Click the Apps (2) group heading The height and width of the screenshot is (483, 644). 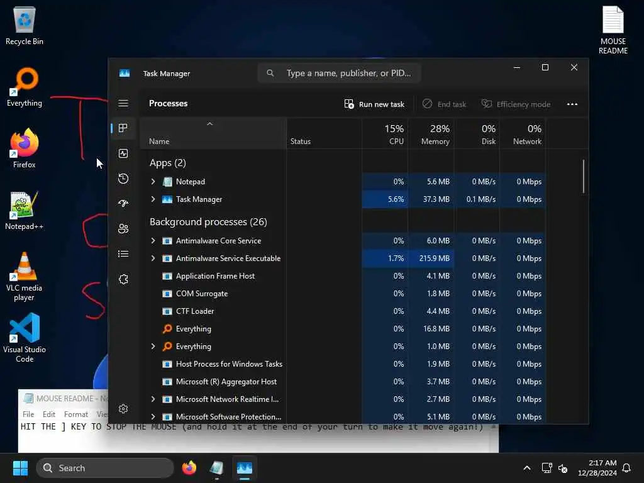pos(167,163)
